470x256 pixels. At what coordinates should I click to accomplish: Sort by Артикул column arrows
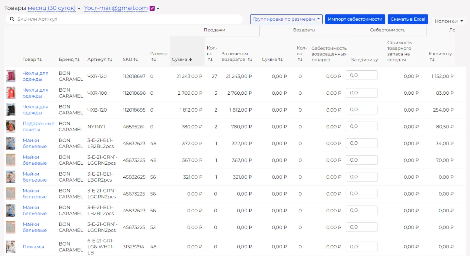click(110, 59)
